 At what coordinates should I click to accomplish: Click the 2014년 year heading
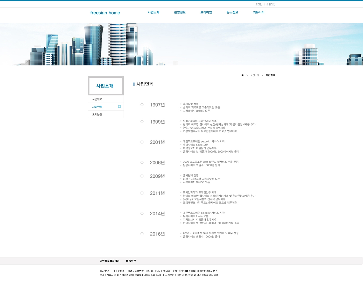157,214
